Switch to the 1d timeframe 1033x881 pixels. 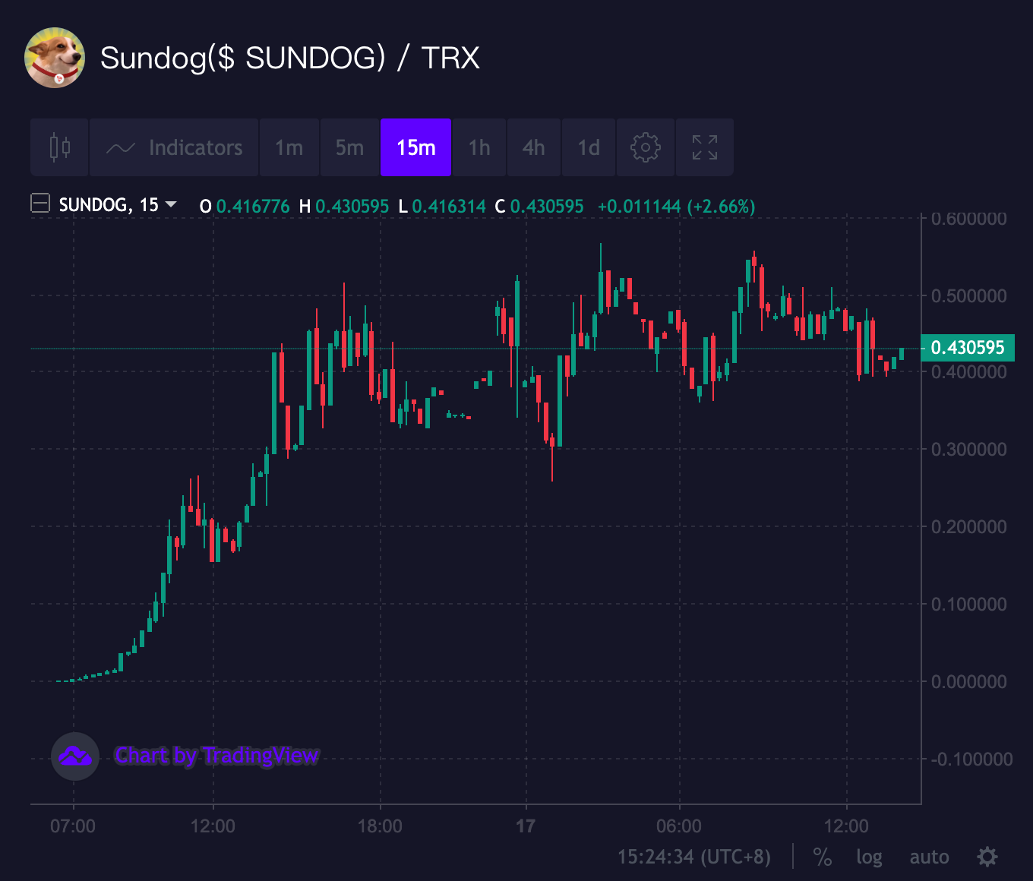click(x=589, y=147)
